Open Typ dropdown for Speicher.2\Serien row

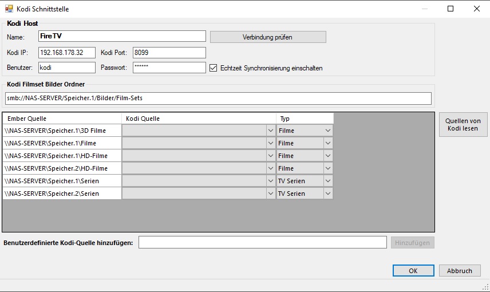tap(328, 194)
